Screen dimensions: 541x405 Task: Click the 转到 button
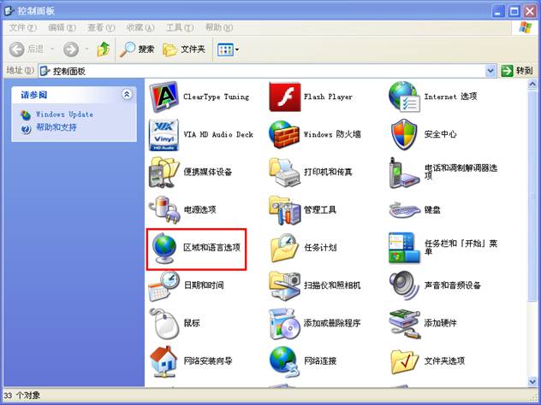point(517,71)
